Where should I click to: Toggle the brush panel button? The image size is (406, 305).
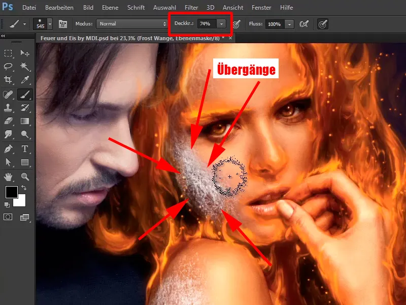[x=63, y=24]
